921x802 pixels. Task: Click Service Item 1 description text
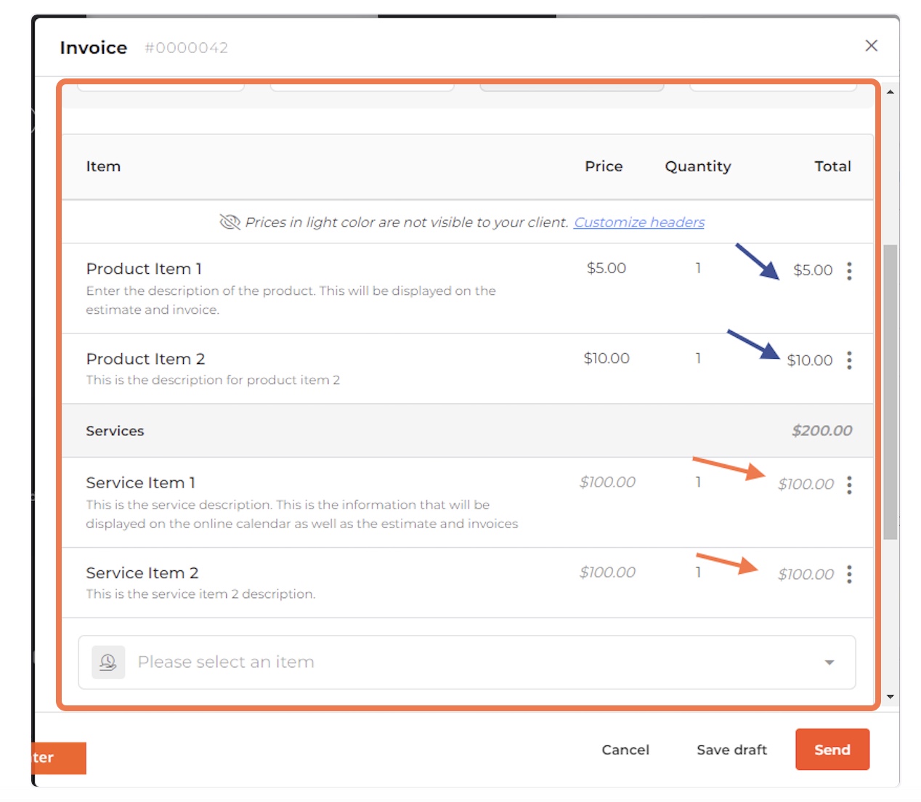coord(302,514)
